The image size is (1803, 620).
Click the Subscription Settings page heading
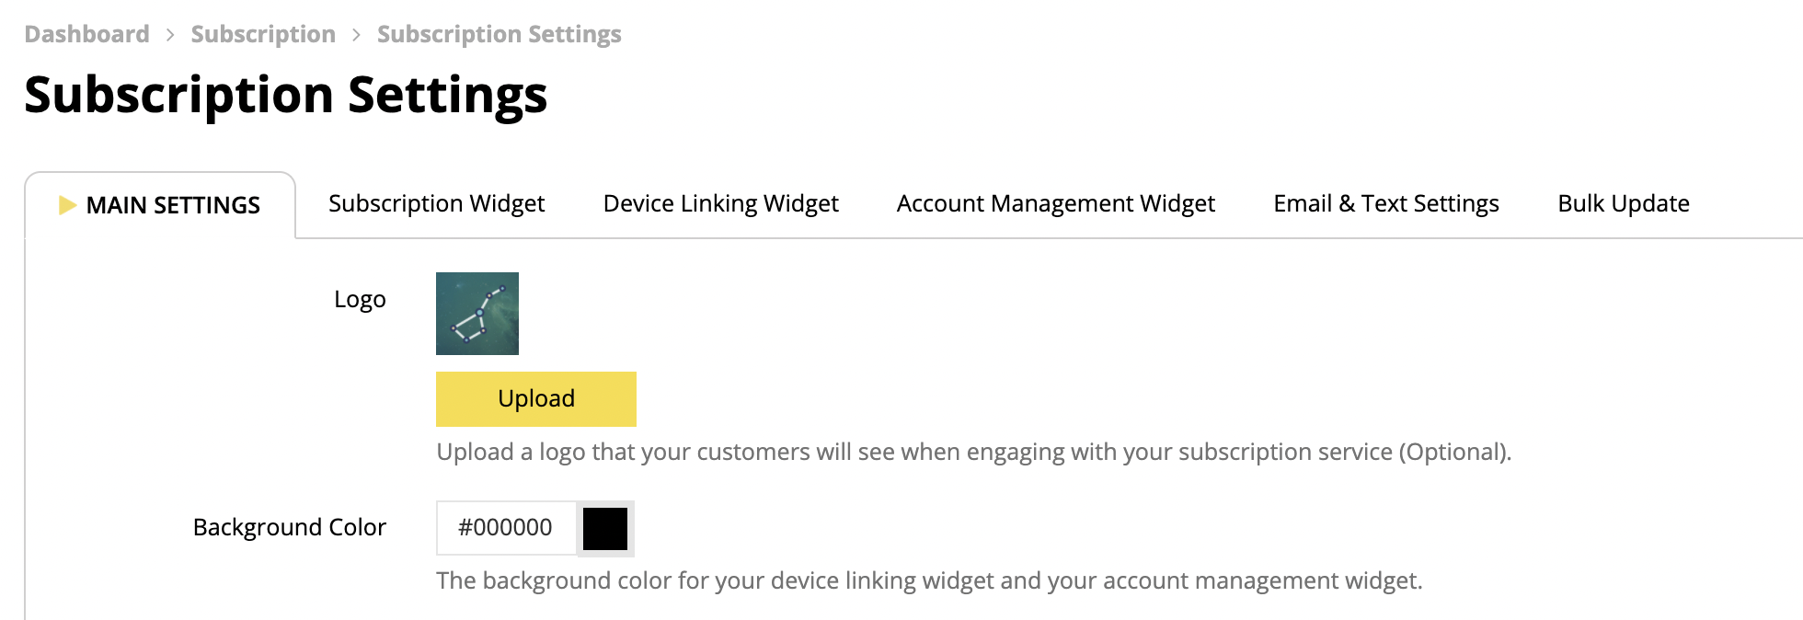(x=286, y=95)
